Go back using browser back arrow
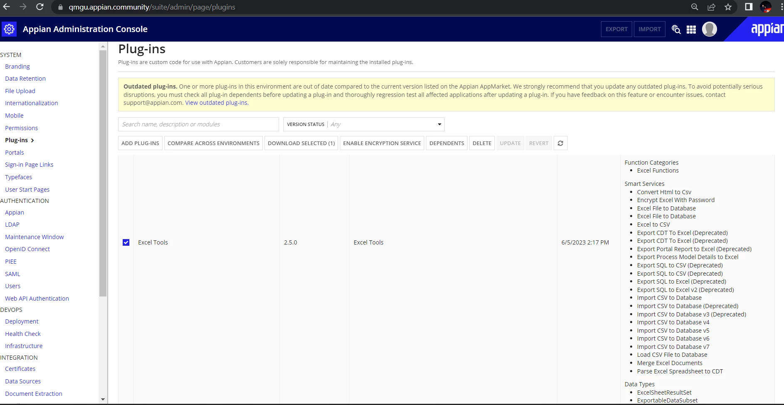This screenshot has width=784, height=405. pyautogui.click(x=7, y=7)
